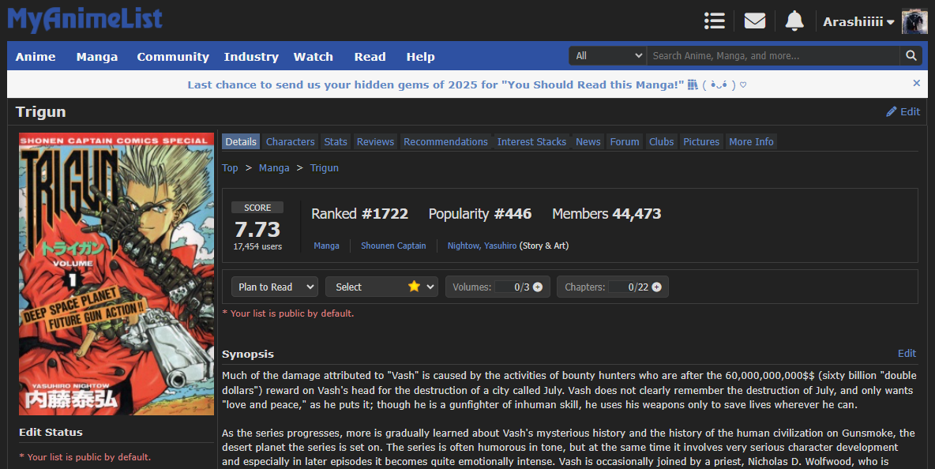Switch to the More Info tab
The width and height of the screenshot is (935, 469).
751,141
